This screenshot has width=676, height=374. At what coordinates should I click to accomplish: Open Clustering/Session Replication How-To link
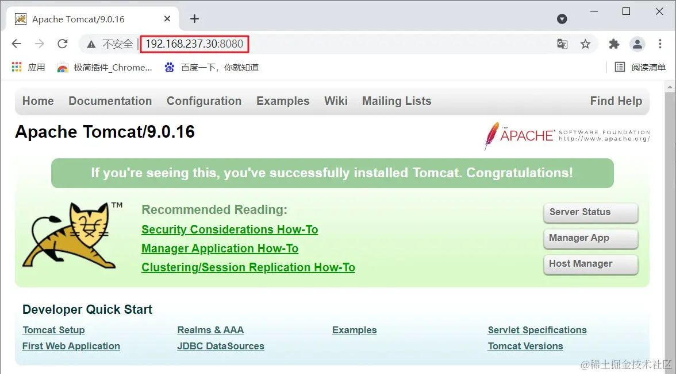click(248, 267)
